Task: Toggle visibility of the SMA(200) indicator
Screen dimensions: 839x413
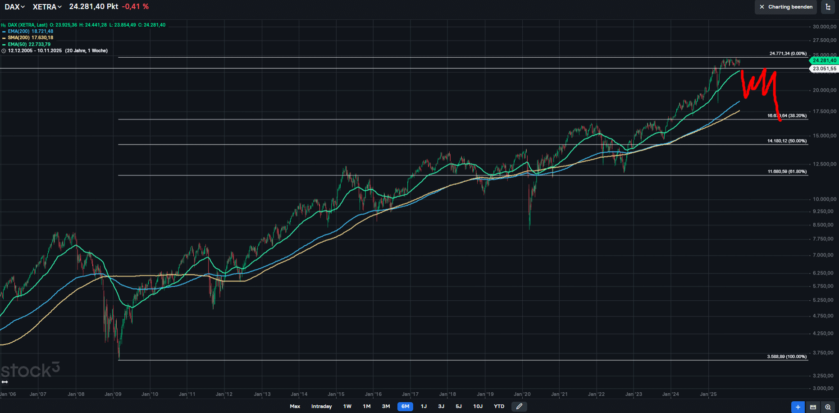Action: 4,37
